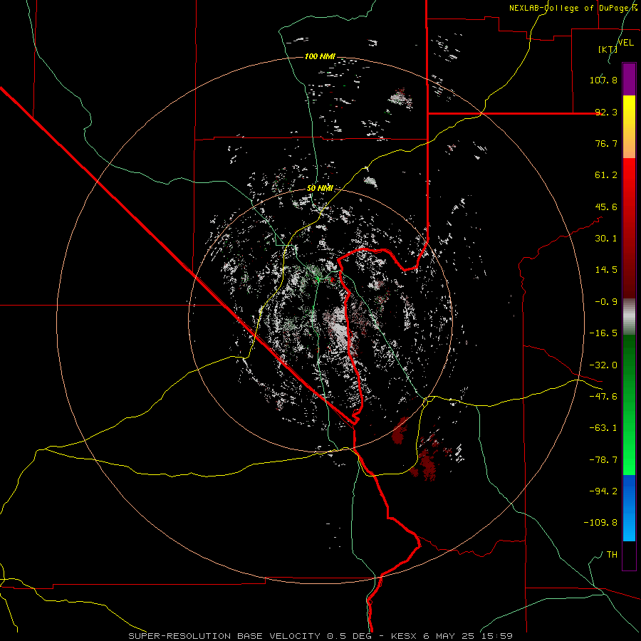
Task: Click the bright green segment of the color bar
Action: click(629, 405)
